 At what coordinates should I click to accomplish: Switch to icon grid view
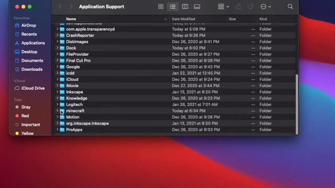(161, 7)
